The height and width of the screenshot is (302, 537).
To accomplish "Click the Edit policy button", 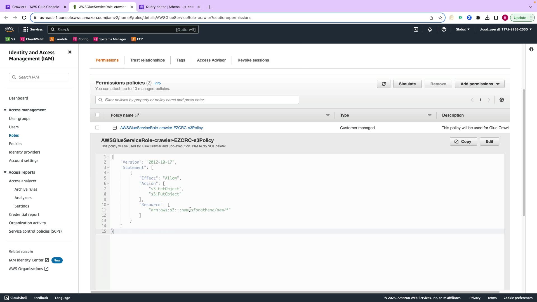I will point(489,141).
